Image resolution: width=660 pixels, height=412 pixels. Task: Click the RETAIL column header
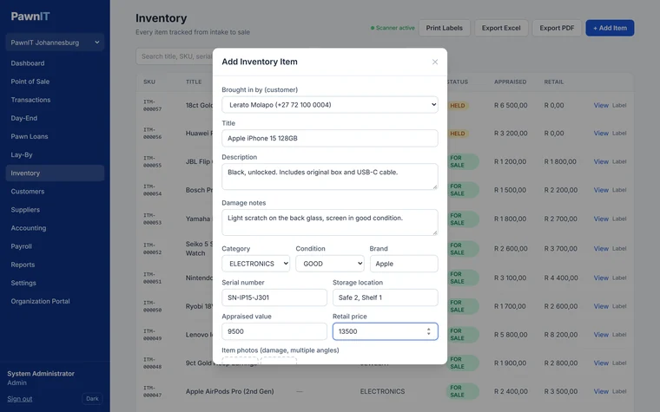coord(553,82)
